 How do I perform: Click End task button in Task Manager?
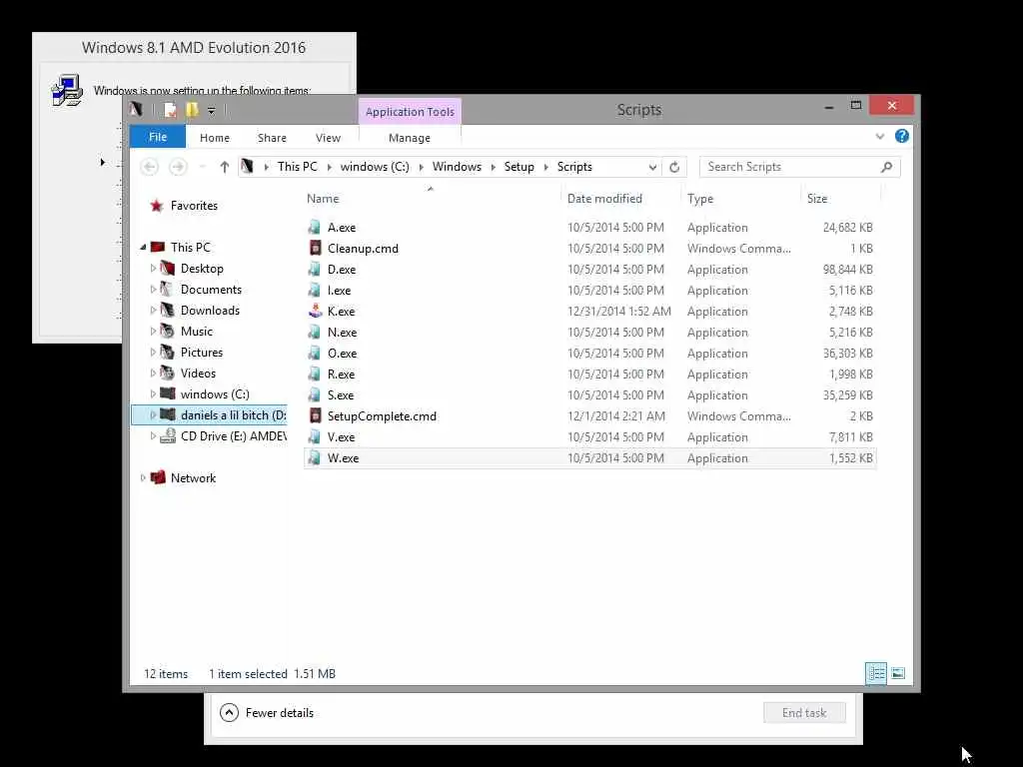(x=804, y=713)
